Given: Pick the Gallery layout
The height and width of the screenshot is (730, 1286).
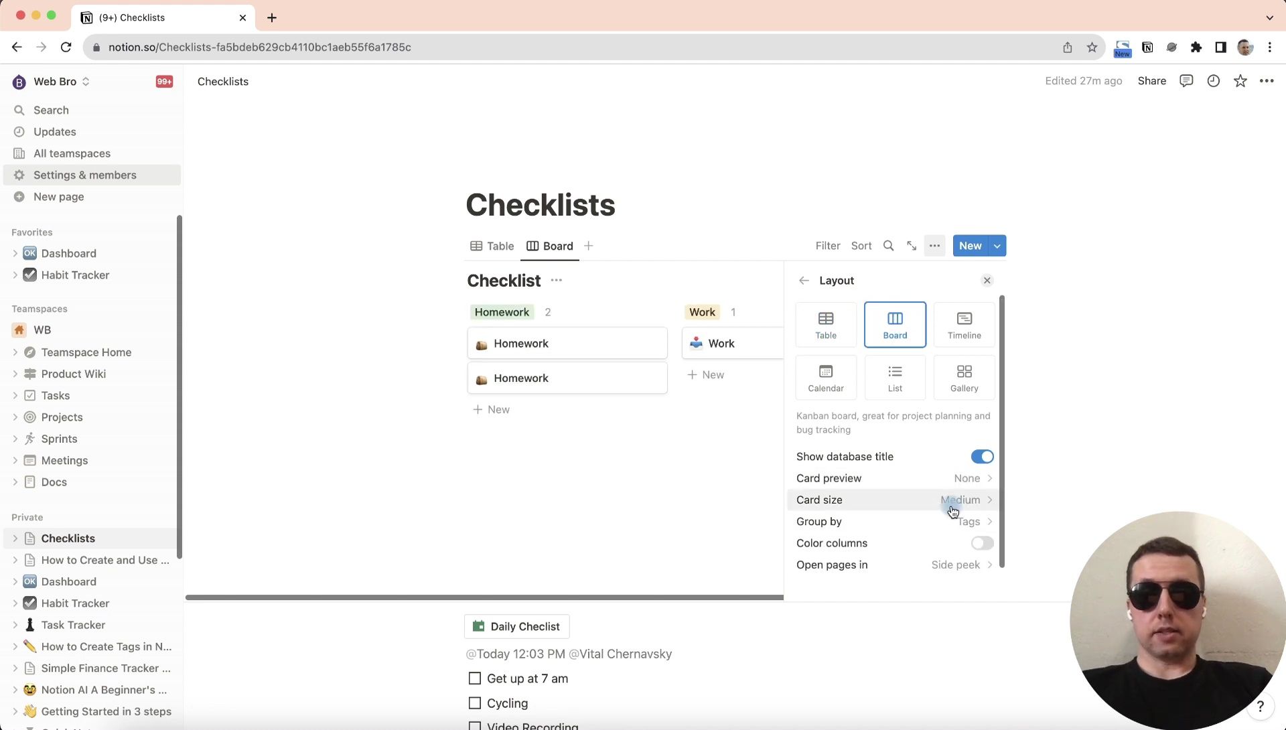Looking at the screenshot, I should click(964, 378).
